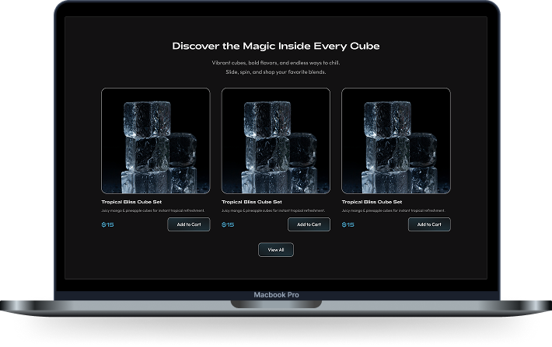Hit Add to Cart on the right product card
The width and height of the screenshot is (552, 347).
[429, 224]
